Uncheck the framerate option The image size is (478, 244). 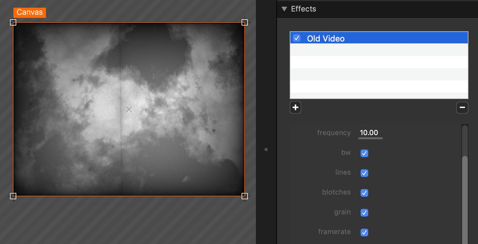pos(364,233)
